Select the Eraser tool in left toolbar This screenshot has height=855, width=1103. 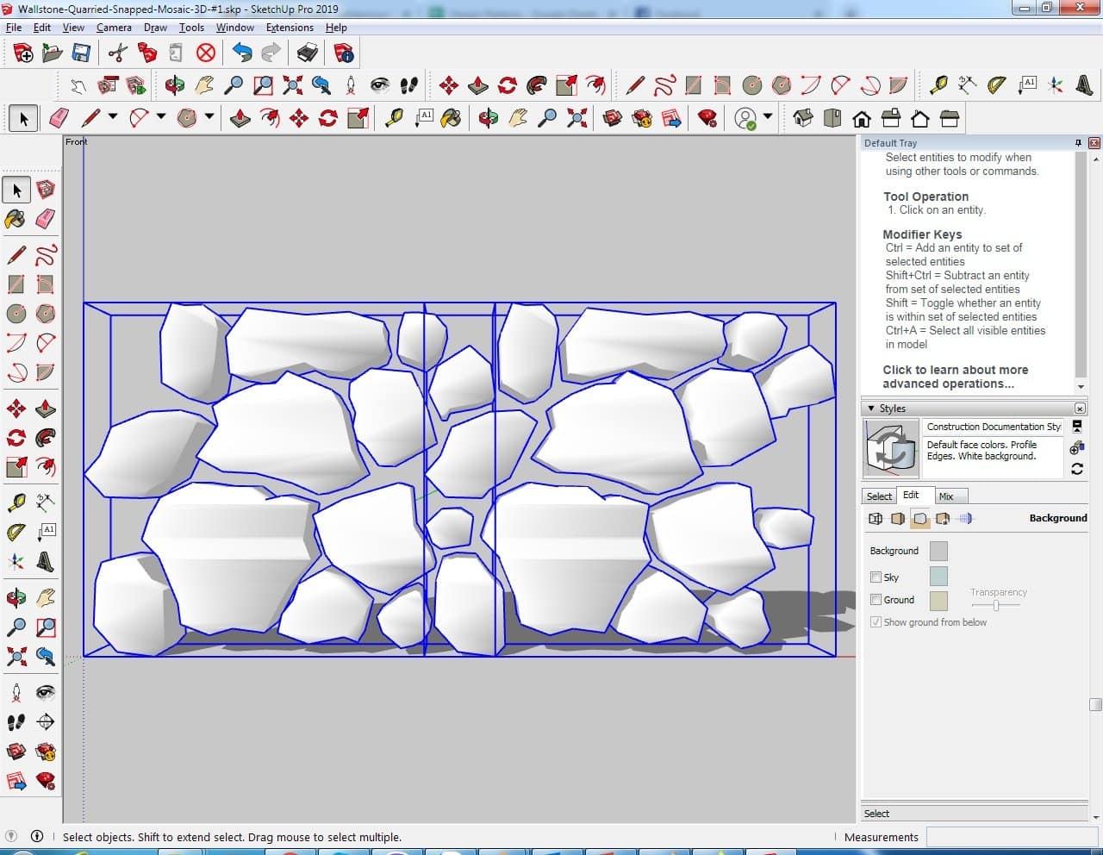click(46, 219)
